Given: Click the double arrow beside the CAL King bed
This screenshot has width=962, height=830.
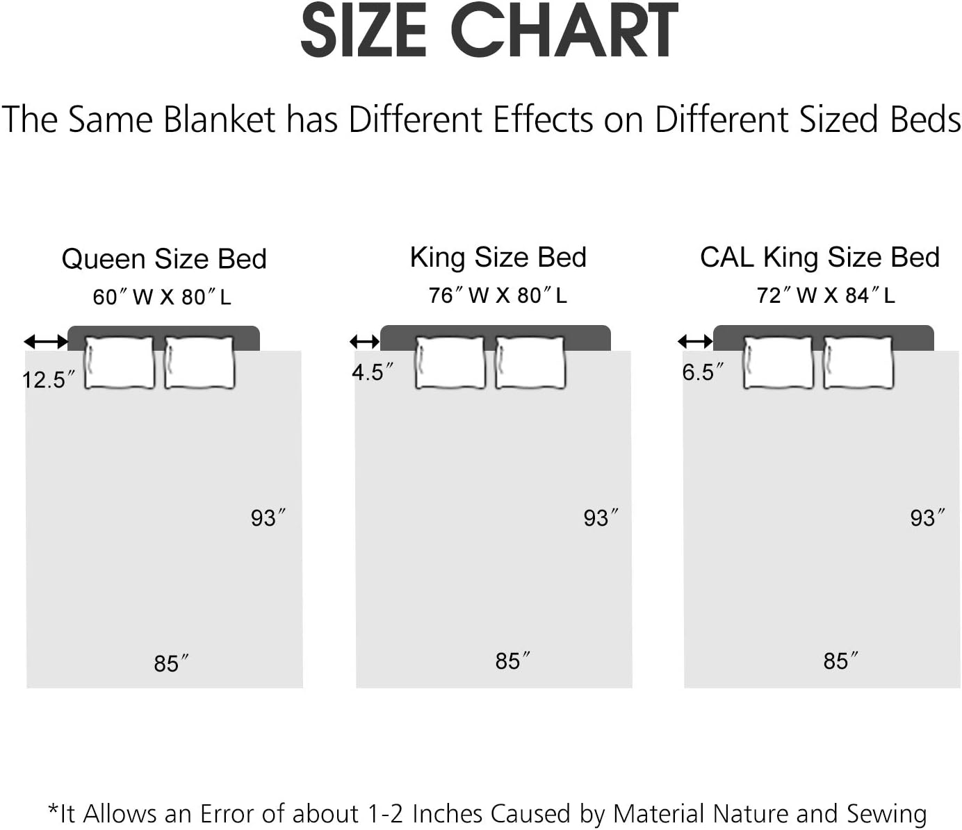Looking at the screenshot, I should (695, 341).
